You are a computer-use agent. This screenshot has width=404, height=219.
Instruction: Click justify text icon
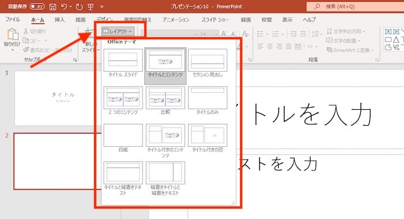coord(289,46)
